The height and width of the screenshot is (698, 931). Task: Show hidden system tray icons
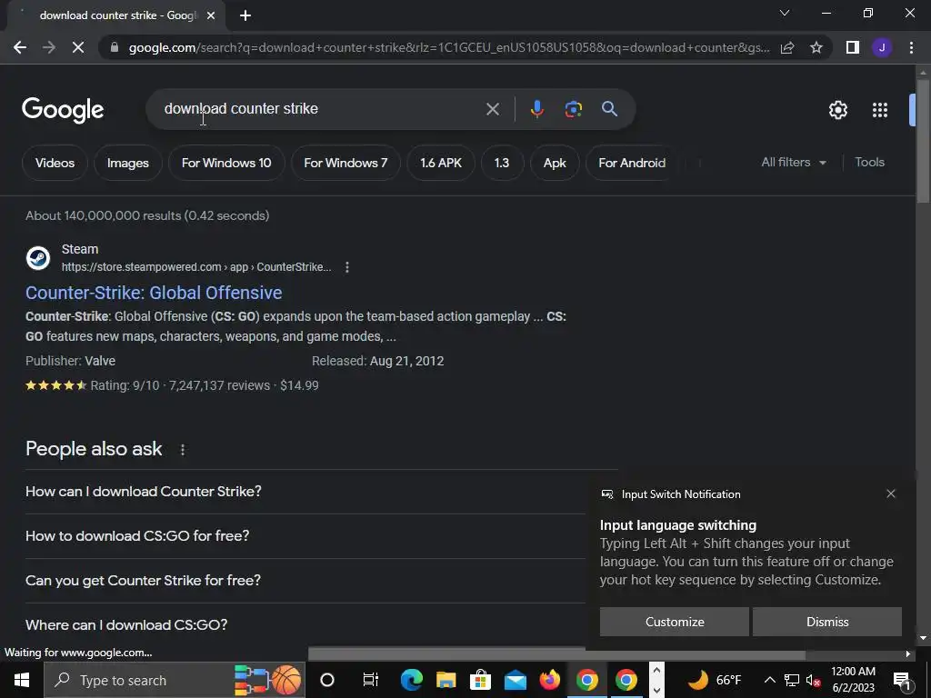click(x=769, y=680)
